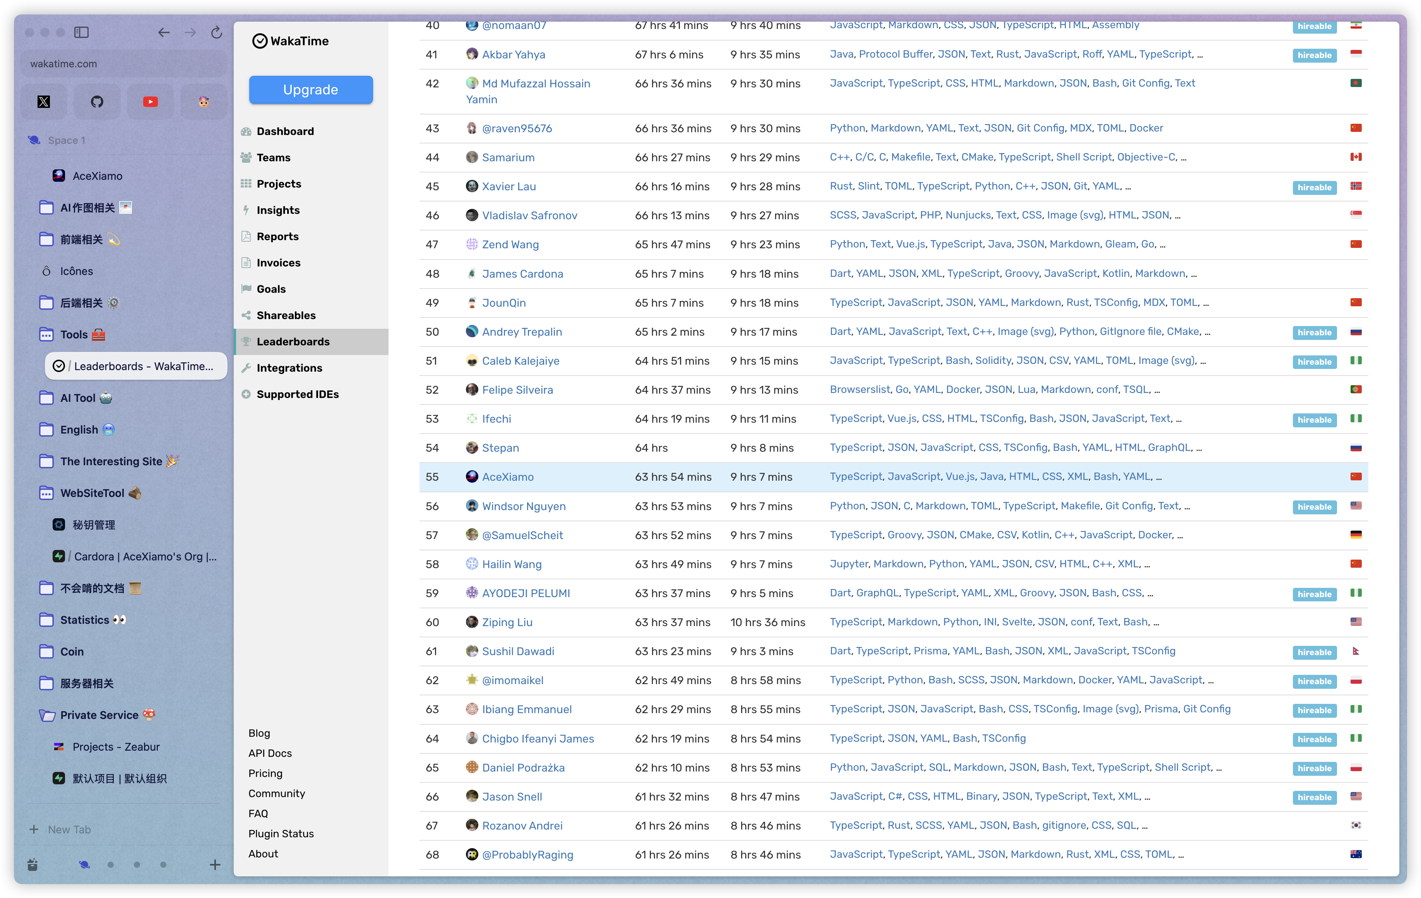
Task: Open the Insights menu item
Action: (278, 210)
